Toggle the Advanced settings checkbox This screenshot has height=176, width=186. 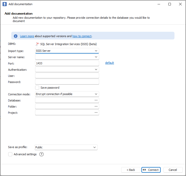click(10, 154)
